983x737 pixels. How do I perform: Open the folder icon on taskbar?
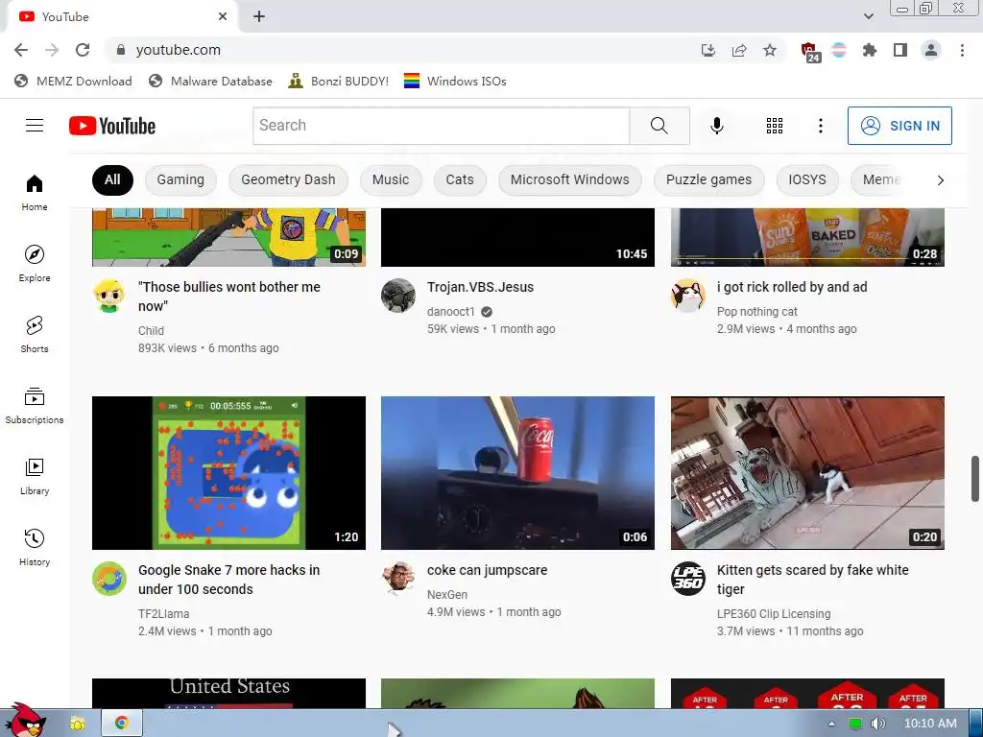click(77, 724)
